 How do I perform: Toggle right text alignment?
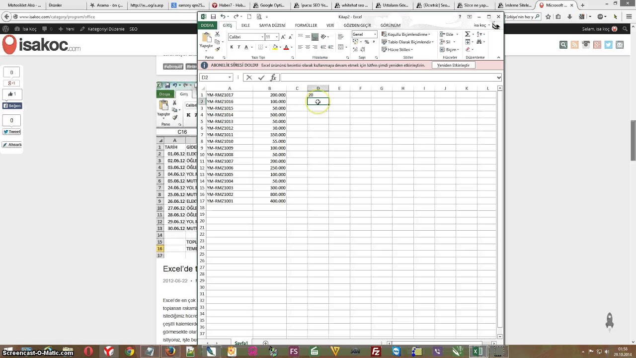coord(315,47)
